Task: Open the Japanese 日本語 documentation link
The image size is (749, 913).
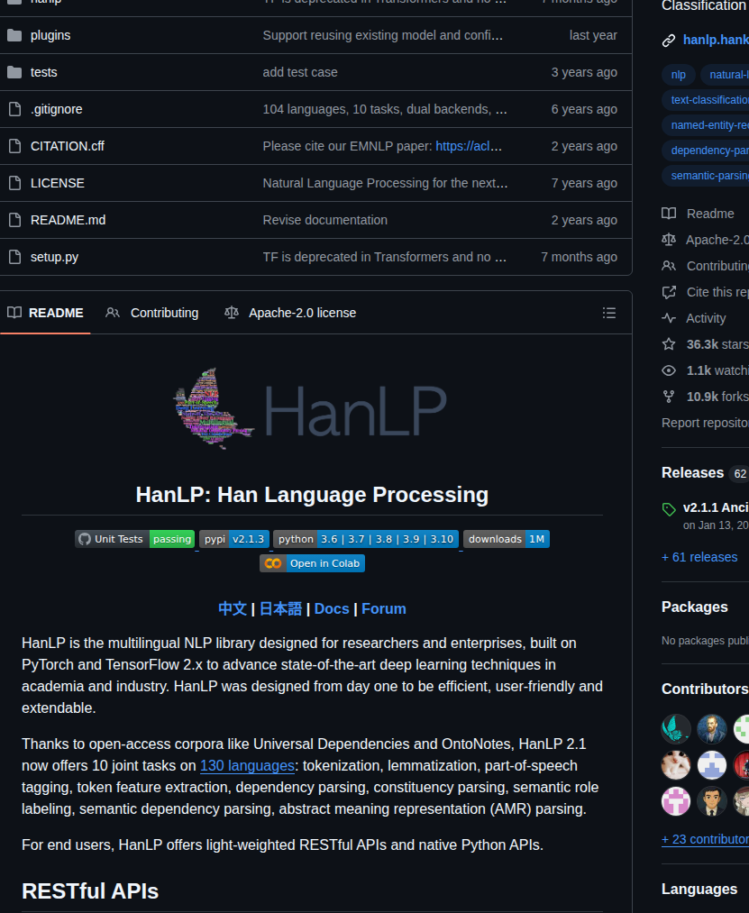Action: tap(280, 609)
